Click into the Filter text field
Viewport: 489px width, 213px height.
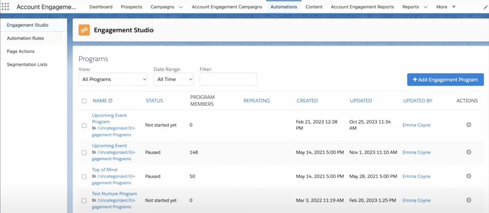pos(228,79)
